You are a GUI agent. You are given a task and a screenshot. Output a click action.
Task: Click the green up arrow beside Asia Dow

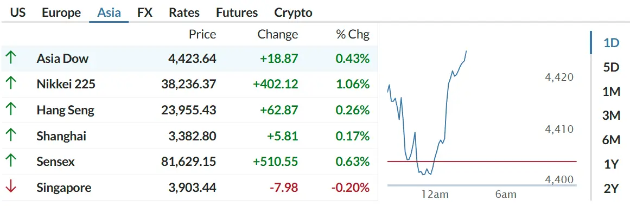[x=11, y=58]
